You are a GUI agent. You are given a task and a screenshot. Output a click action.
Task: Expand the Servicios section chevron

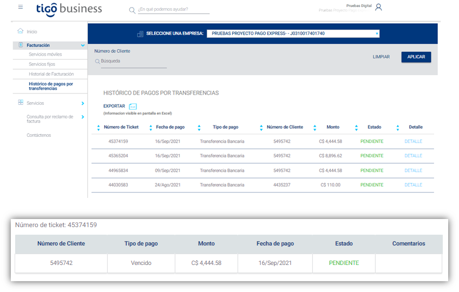point(83,103)
